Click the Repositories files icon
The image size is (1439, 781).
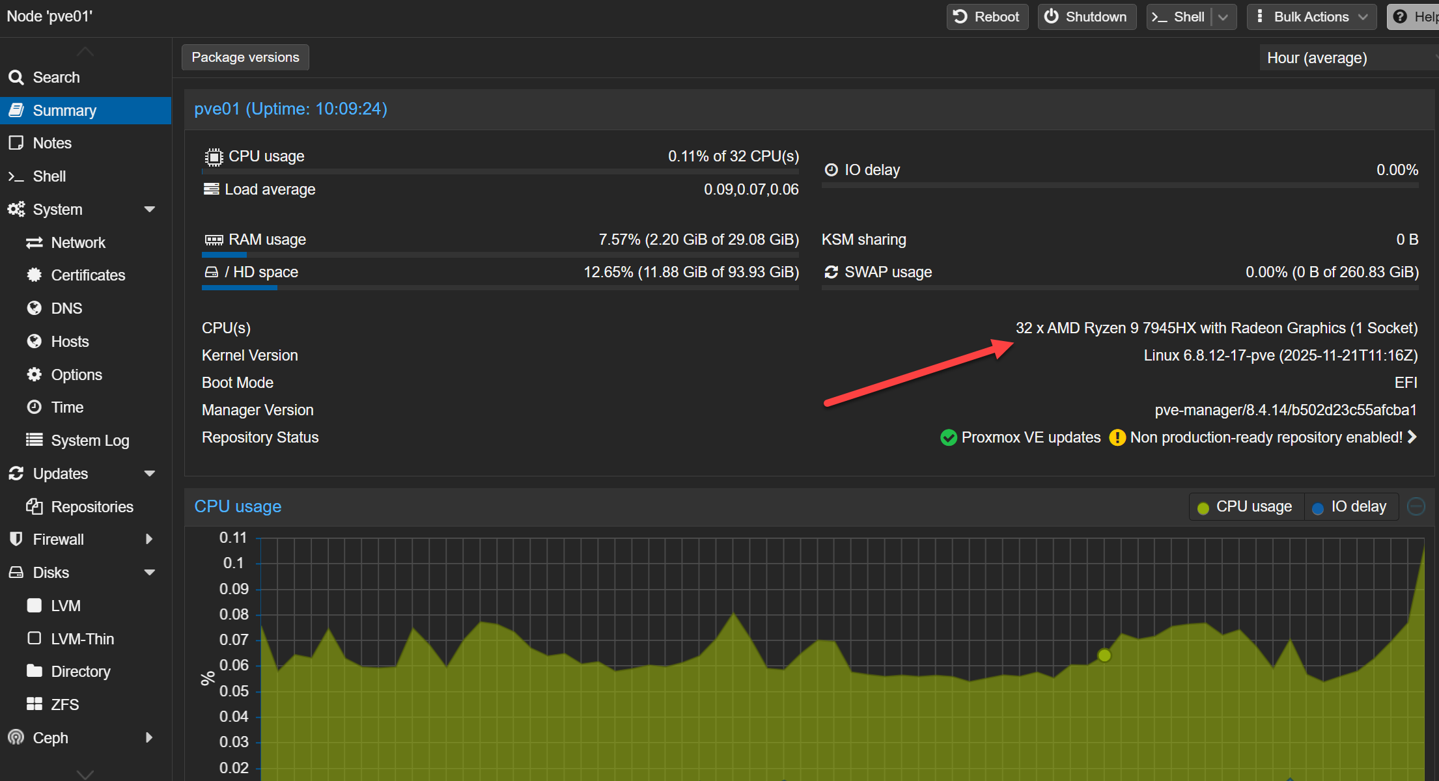tap(34, 506)
